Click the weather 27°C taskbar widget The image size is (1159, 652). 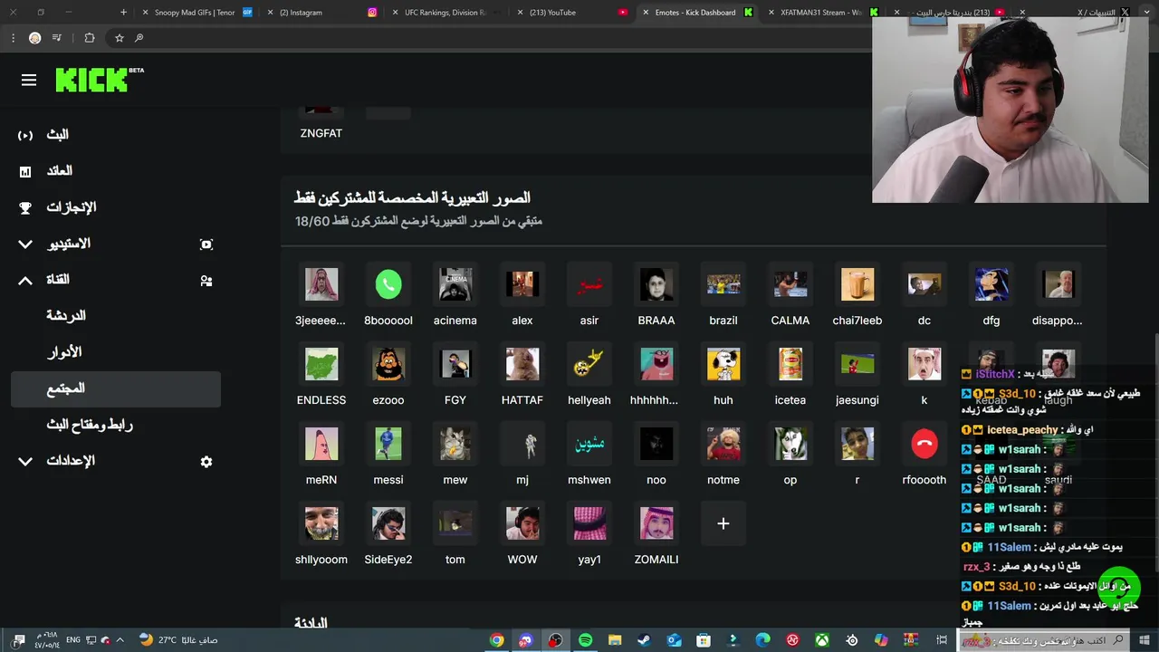pyautogui.click(x=178, y=640)
